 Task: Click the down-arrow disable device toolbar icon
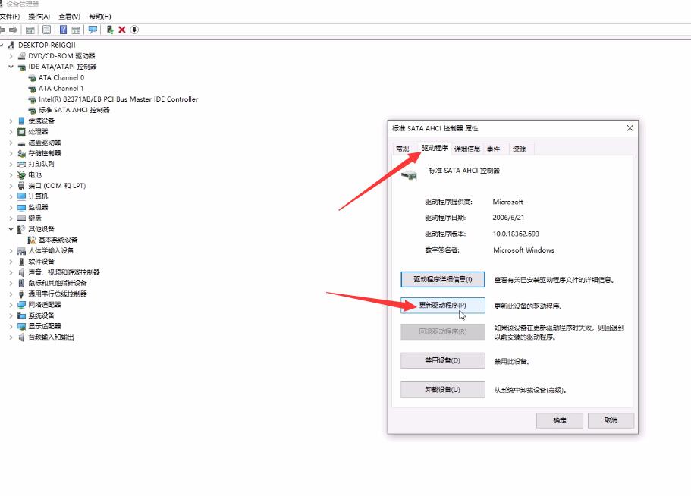(x=134, y=30)
